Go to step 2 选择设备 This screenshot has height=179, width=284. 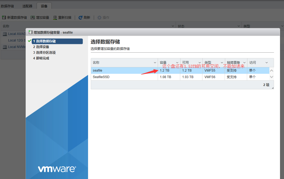(x=41, y=47)
